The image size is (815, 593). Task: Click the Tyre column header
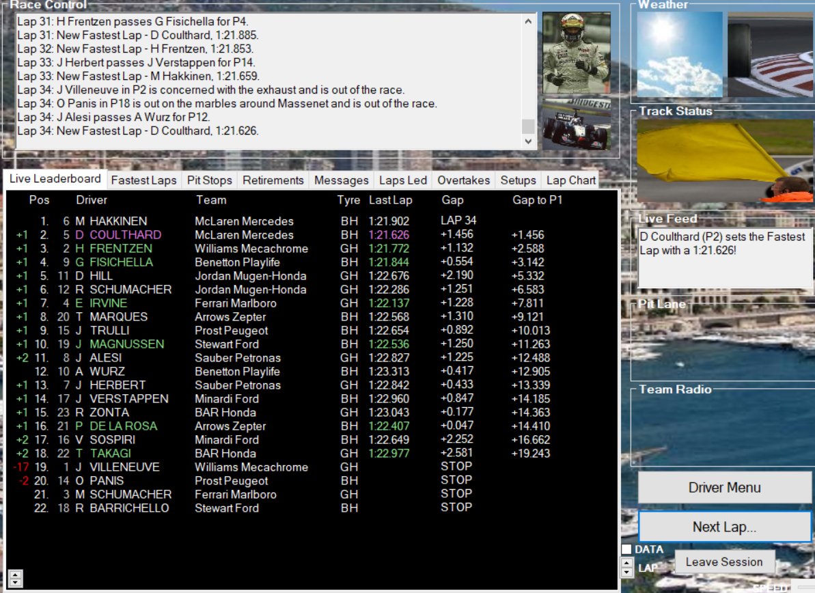tap(348, 201)
